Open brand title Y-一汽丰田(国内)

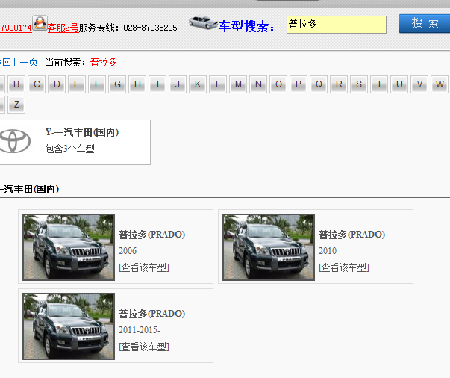[82, 132]
